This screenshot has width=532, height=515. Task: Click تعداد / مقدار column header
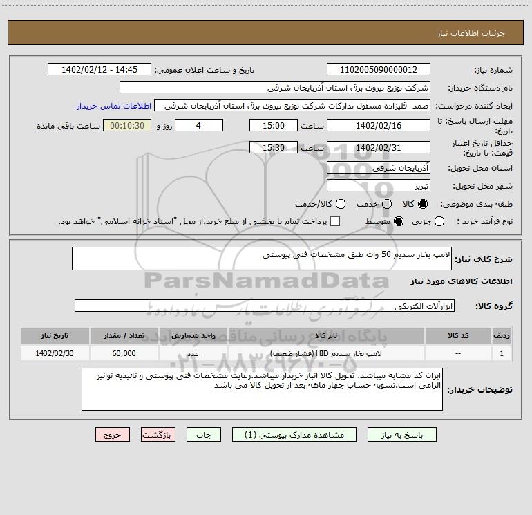[124, 335]
